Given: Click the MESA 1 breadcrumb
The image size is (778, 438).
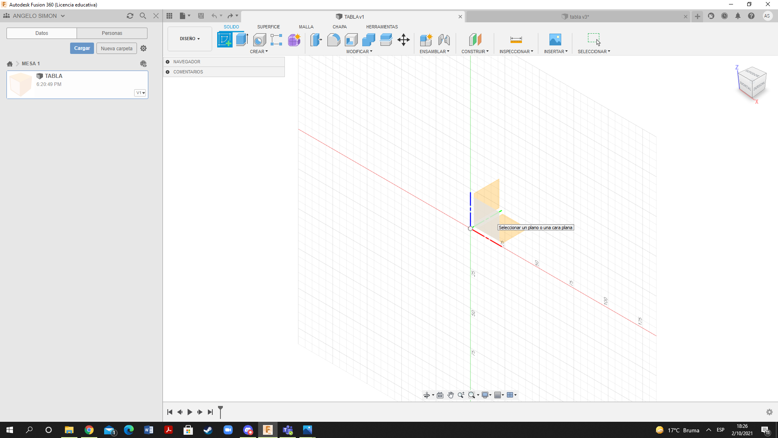Looking at the screenshot, I should point(31,64).
